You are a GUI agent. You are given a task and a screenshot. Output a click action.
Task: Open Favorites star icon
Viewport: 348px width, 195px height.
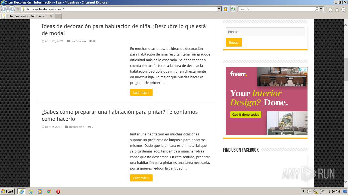point(337,9)
